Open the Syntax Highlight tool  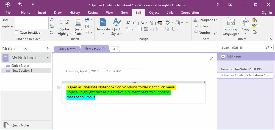[x=64, y=27]
